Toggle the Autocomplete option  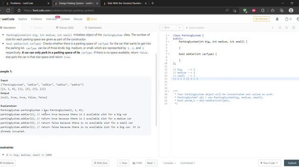(x=195, y=28)
